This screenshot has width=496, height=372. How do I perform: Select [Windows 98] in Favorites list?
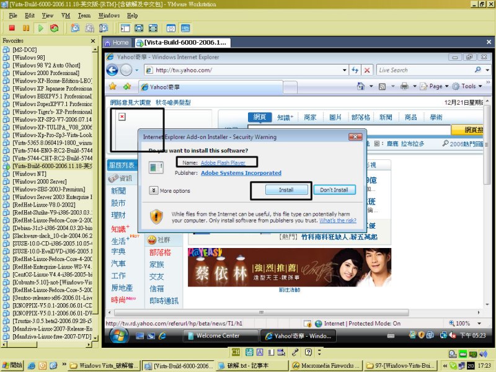pos(29,58)
